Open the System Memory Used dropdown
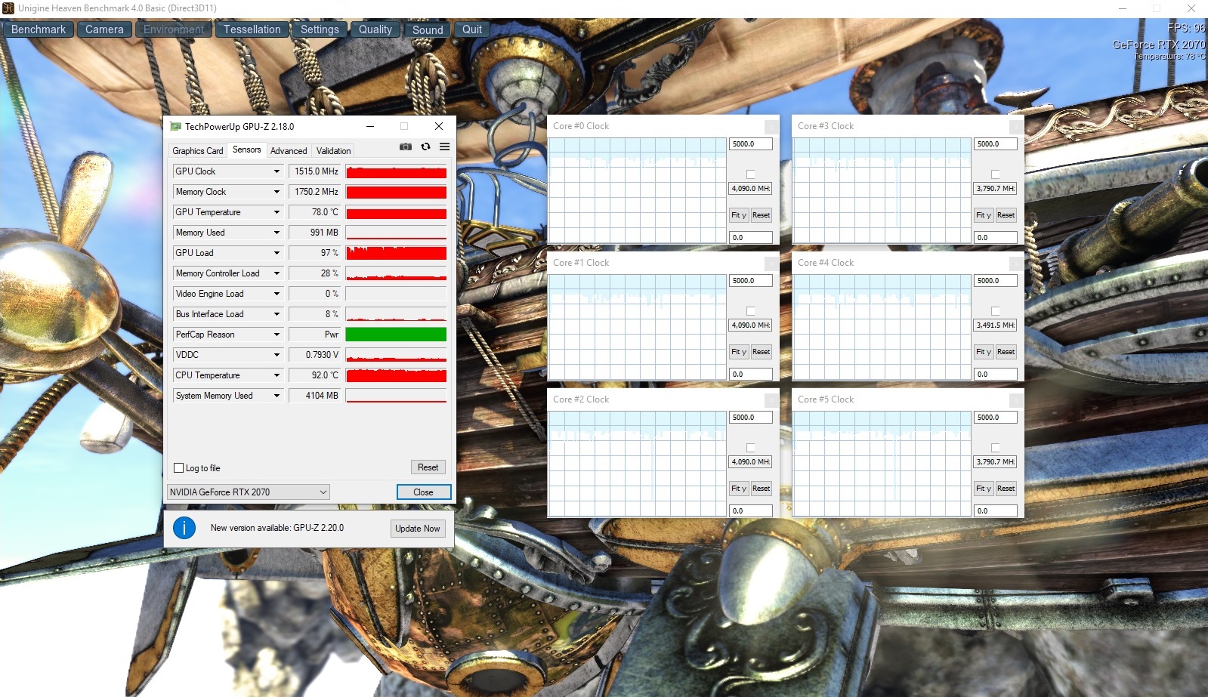The width and height of the screenshot is (1208, 697). pyautogui.click(x=277, y=396)
